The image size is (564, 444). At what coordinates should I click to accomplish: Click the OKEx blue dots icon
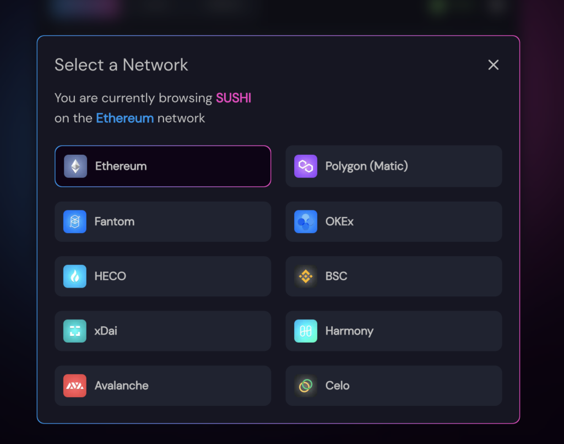(x=306, y=221)
